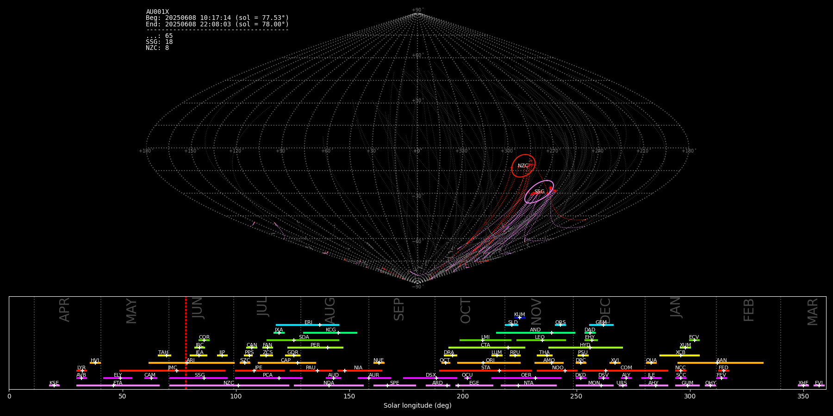Click the PER shower activity bar
Screen dimensions: 833x416
coord(315,348)
